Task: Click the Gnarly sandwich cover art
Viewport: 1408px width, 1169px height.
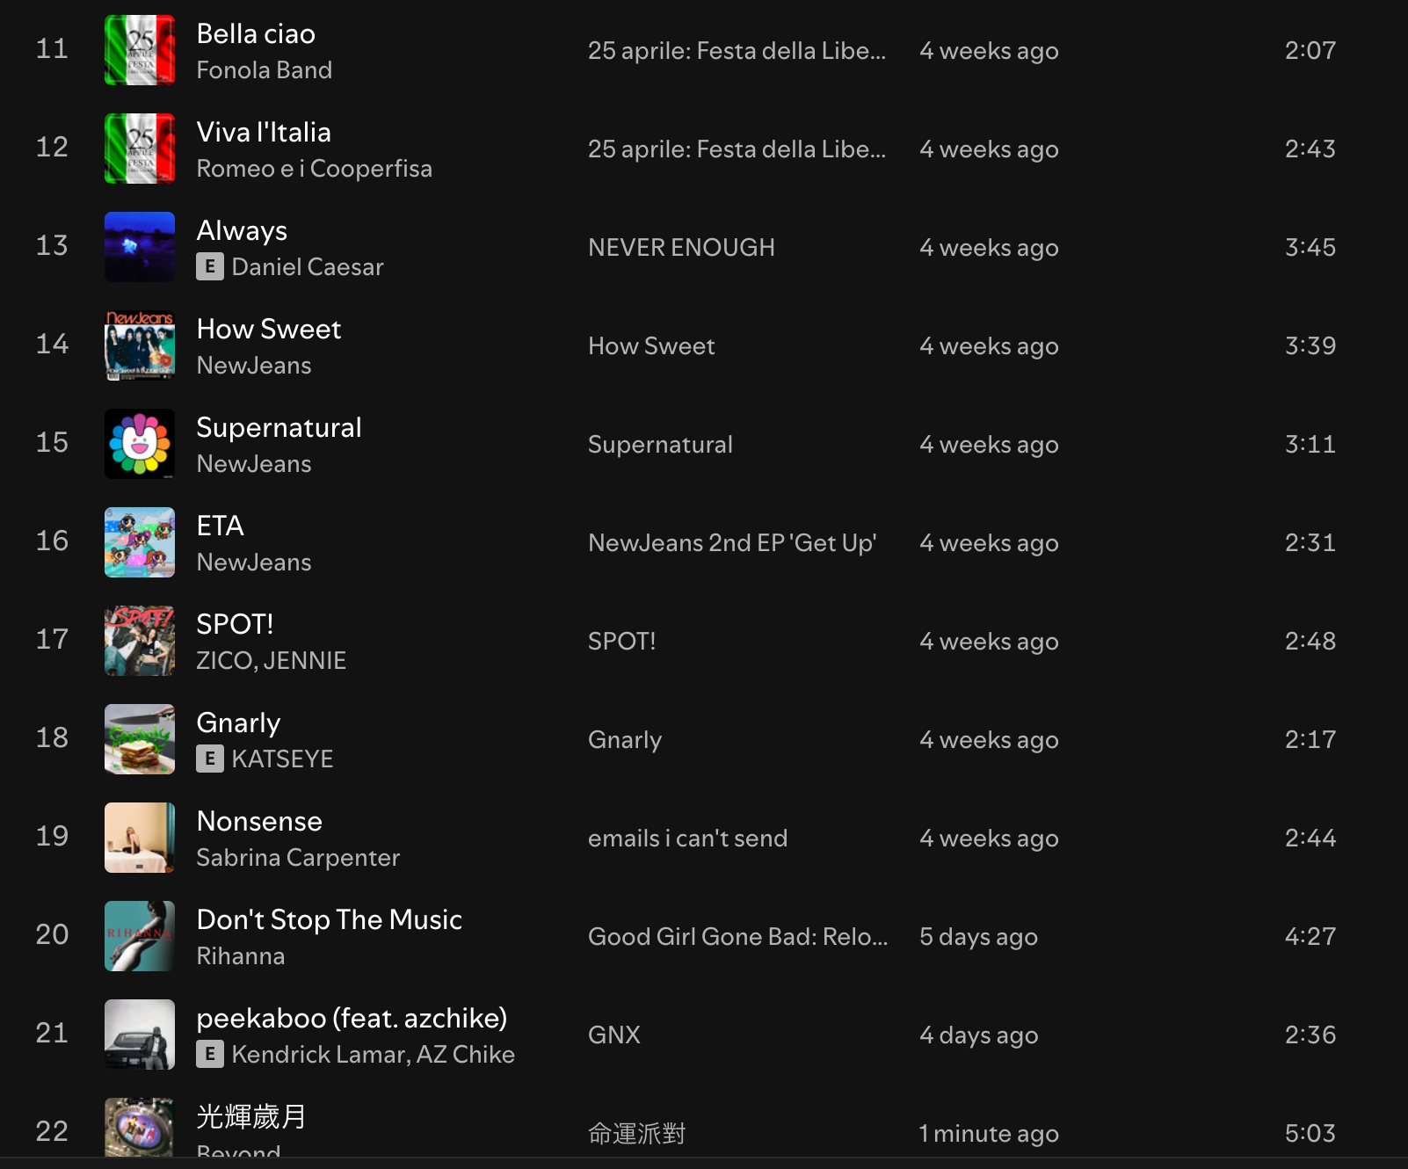Action: pyautogui.click(x=140, y=739)
